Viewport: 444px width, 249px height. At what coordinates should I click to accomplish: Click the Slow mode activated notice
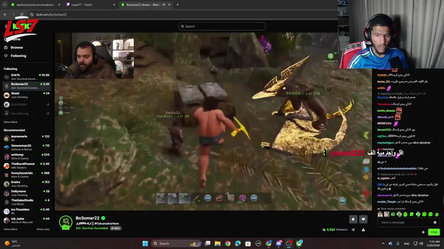point(391,209)
